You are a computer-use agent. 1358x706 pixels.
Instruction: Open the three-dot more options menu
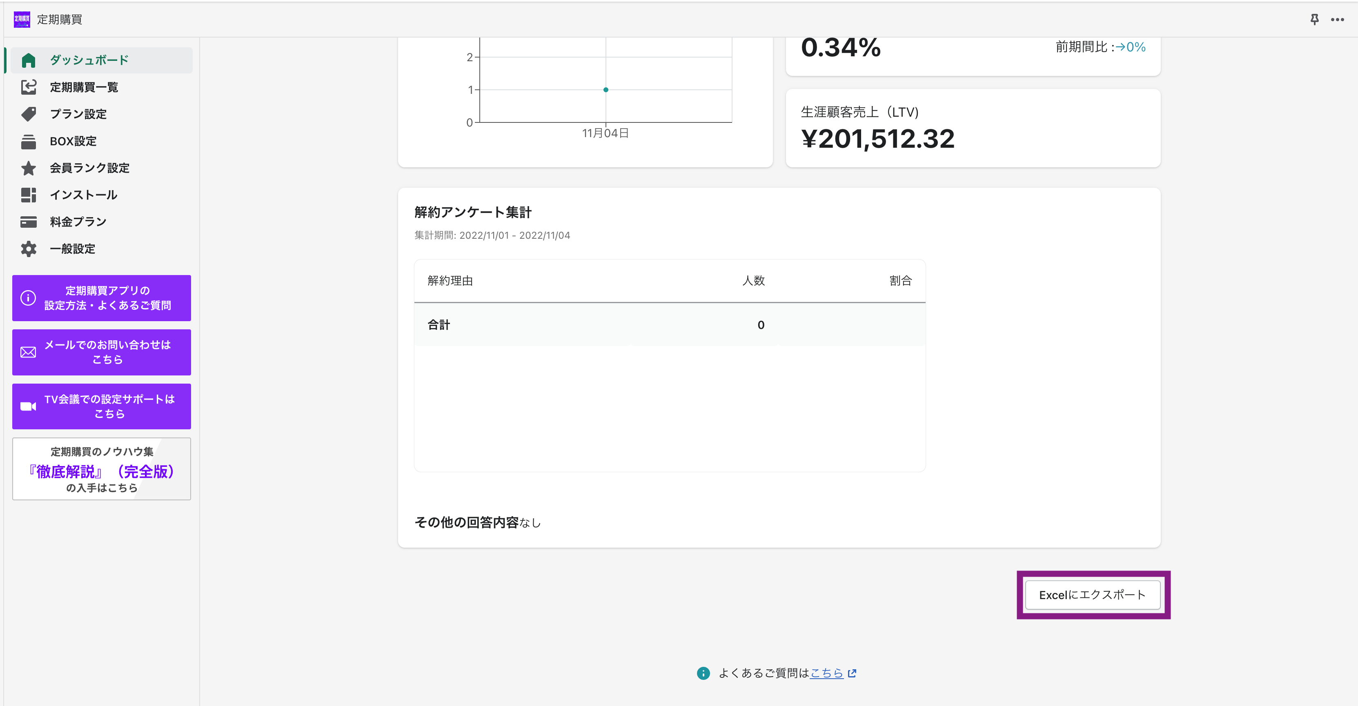(1337, 20)
